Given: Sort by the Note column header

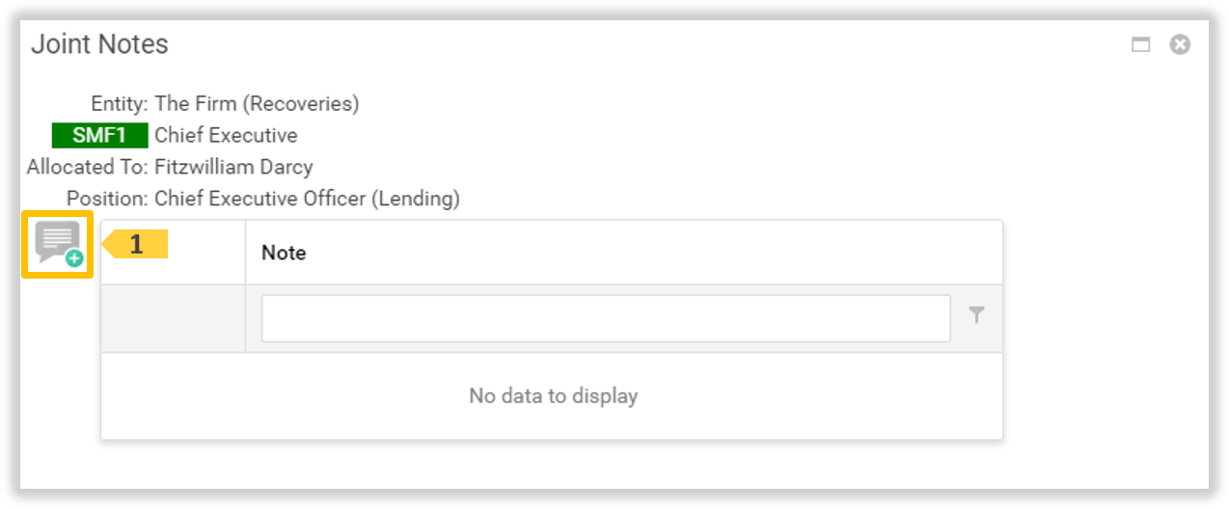Looking at the screenshot, I should click(284, 253).
